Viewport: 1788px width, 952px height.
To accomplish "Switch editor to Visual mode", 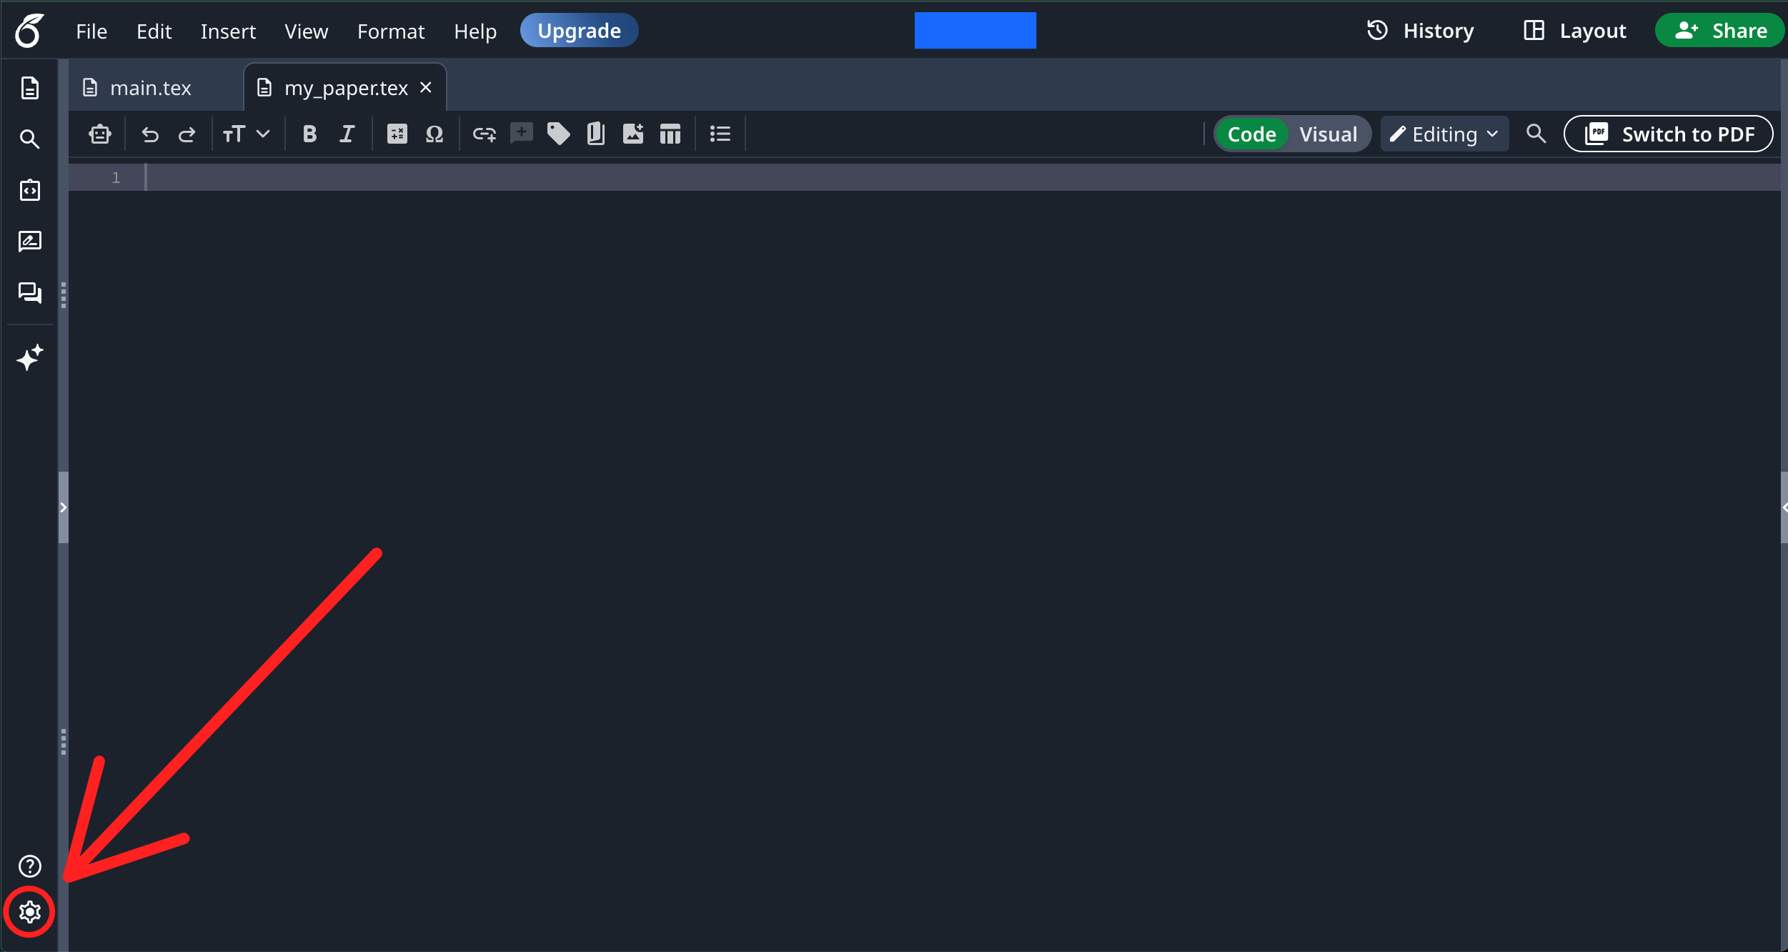I will click(x=1328, y=134).
